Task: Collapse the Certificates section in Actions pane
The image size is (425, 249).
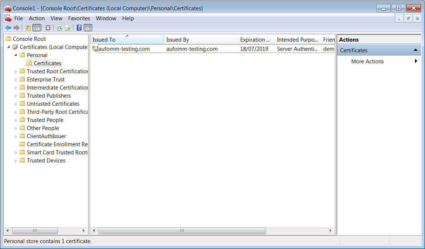Action: (415, 50)
